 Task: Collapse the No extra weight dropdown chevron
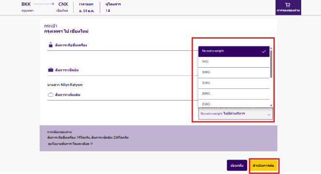[x=269, y=115]
